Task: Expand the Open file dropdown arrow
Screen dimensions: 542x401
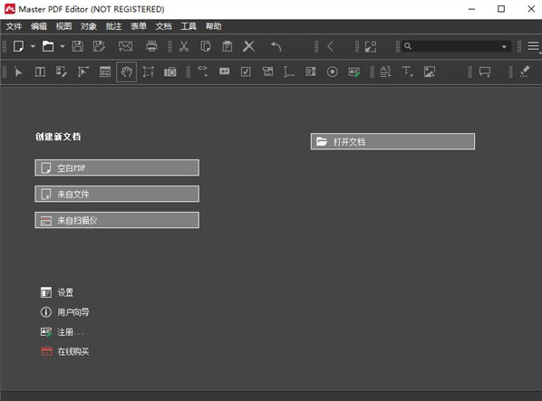Action: (63, 46)
